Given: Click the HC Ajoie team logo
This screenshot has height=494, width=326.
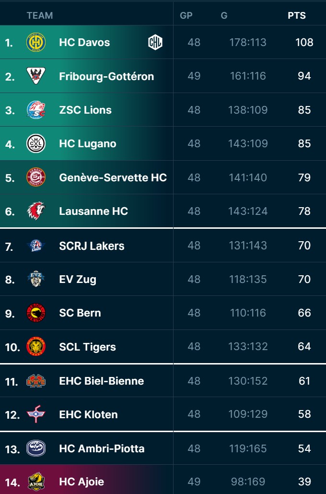Looking at the screenshot, I should tap(36, 482).
